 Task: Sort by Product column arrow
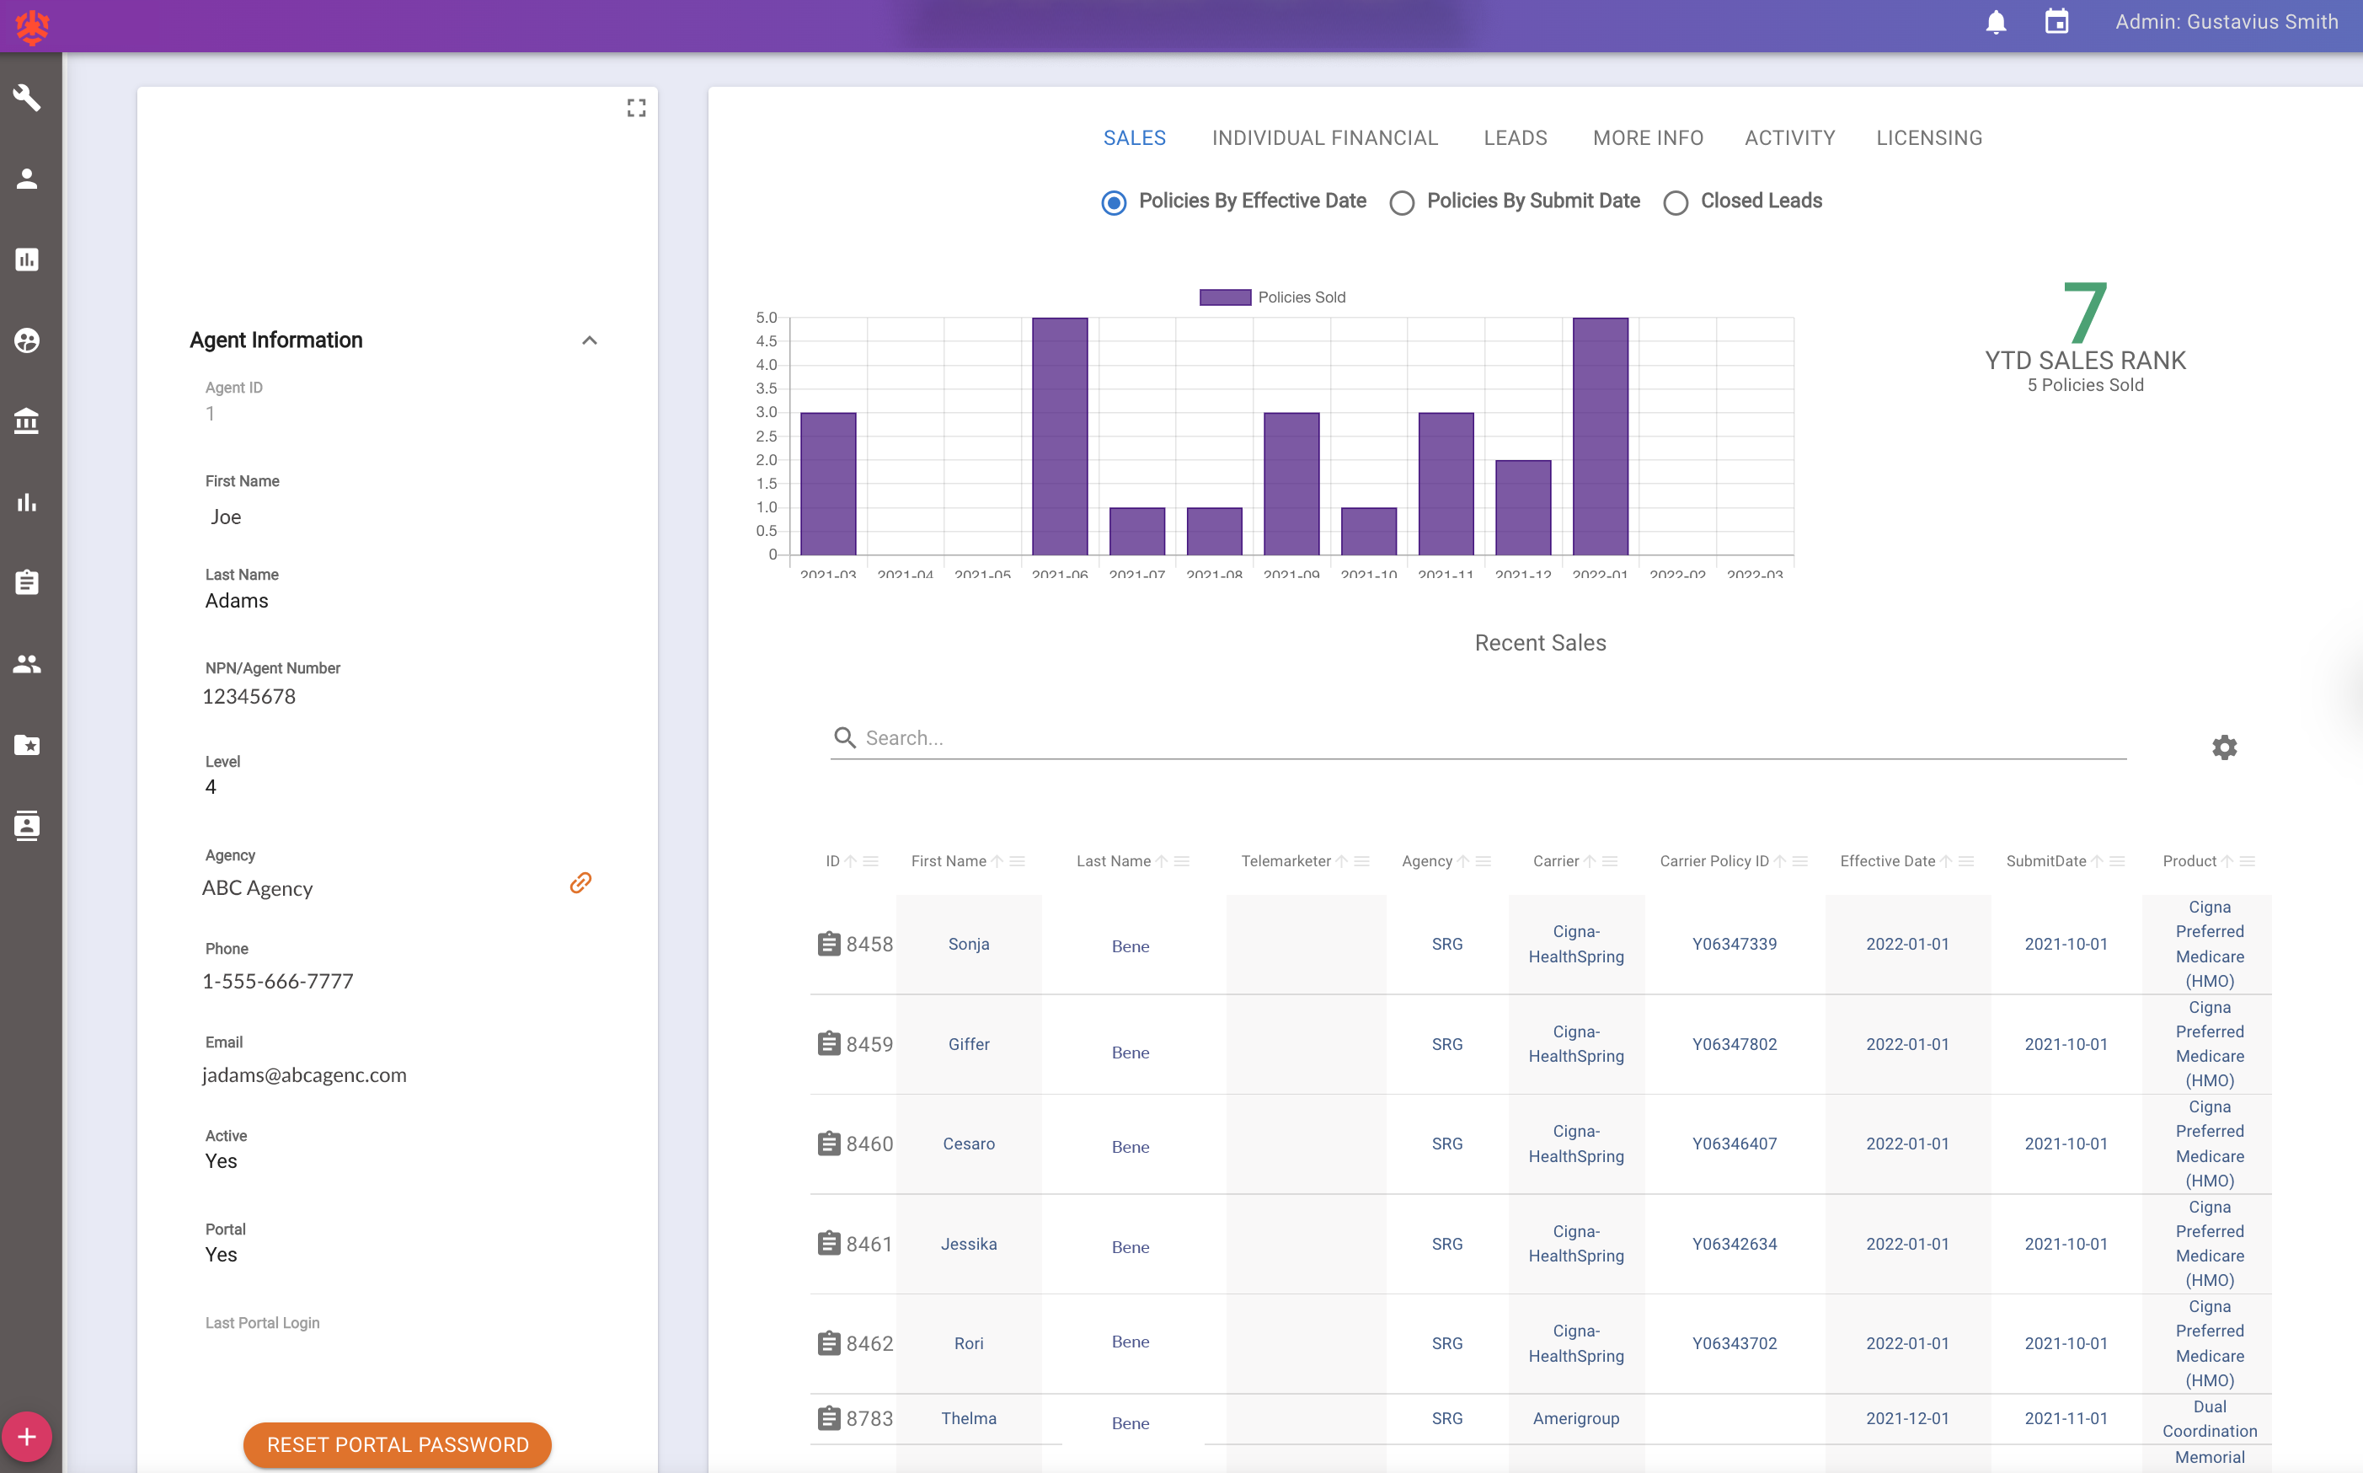pyautogui.click(x=2227, y=861)
